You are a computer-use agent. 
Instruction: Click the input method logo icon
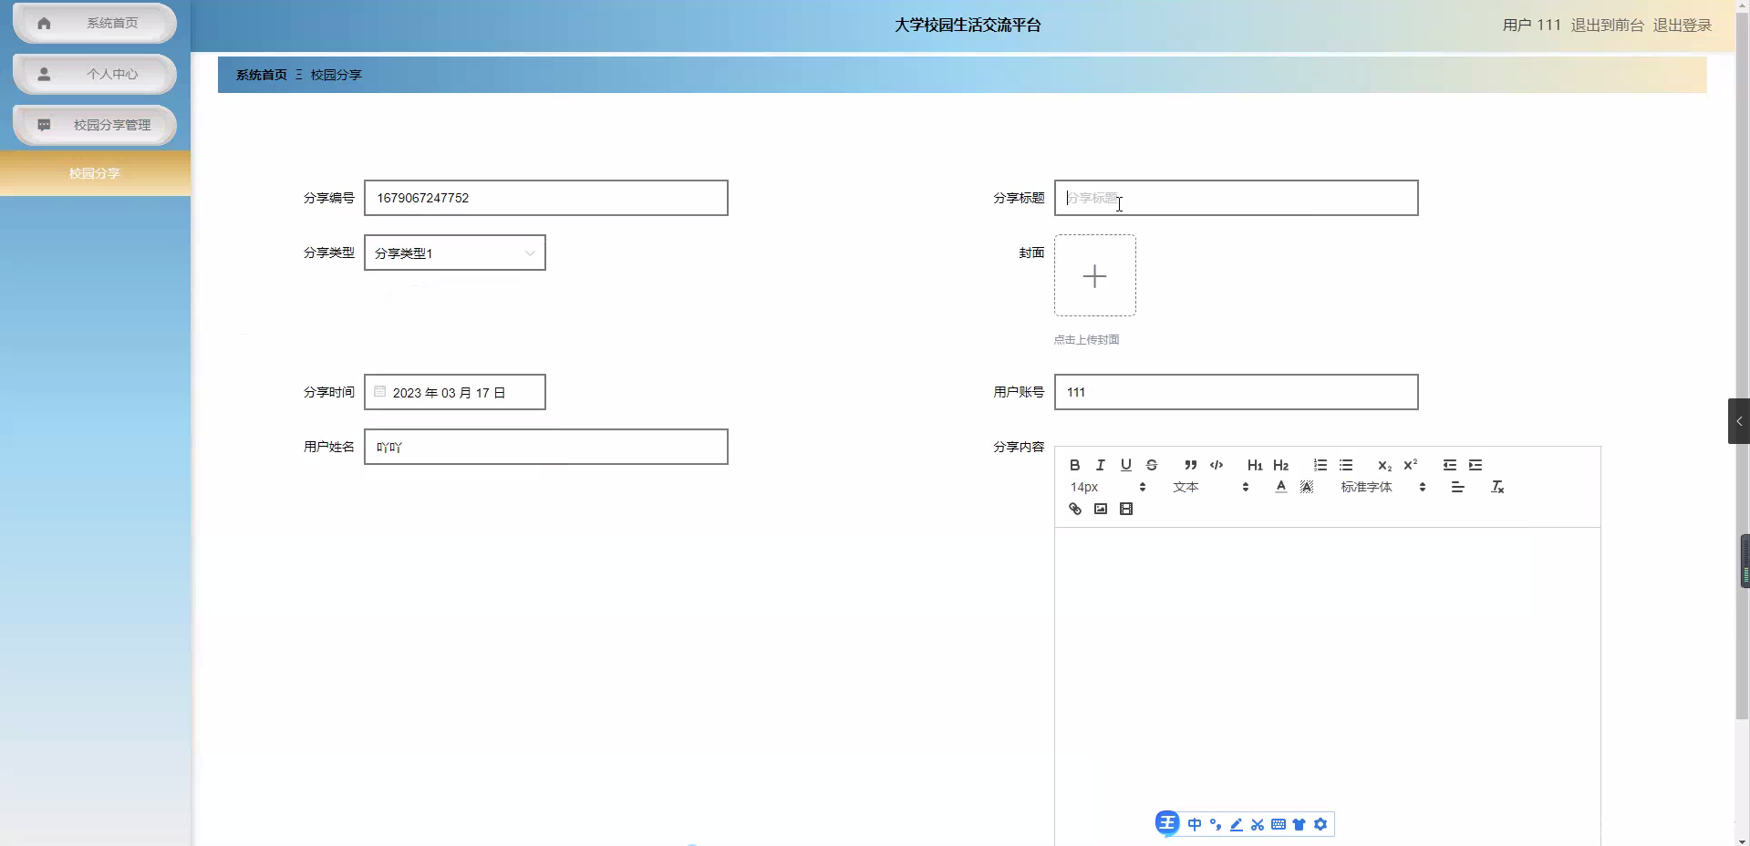(1167, 824)
